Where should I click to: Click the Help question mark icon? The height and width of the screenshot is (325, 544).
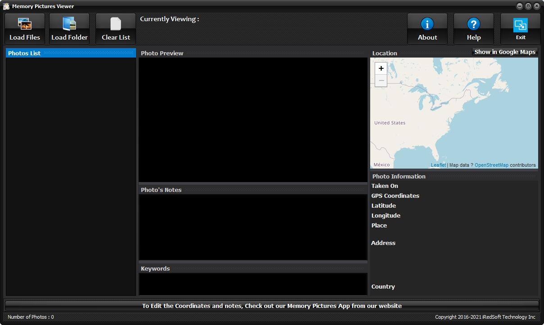473,24
